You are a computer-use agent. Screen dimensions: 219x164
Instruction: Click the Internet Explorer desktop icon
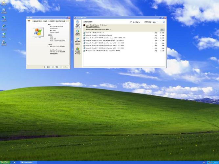pyautogui.click(x=4, y=26)
